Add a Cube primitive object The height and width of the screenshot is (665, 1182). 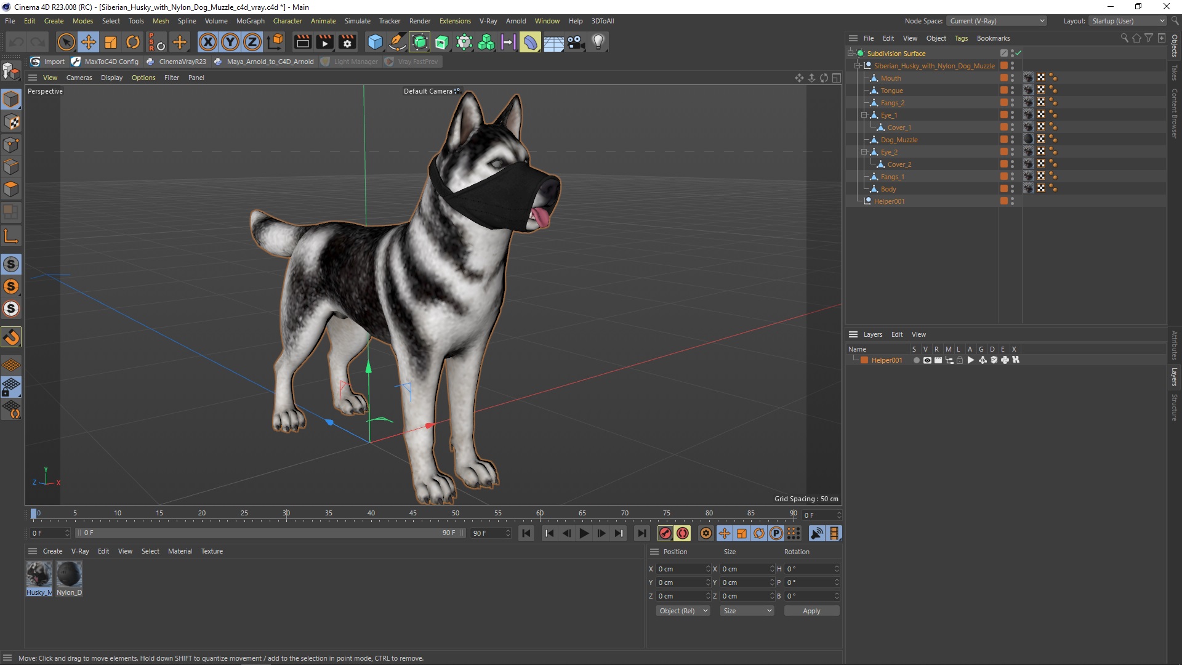pos(375,42)
